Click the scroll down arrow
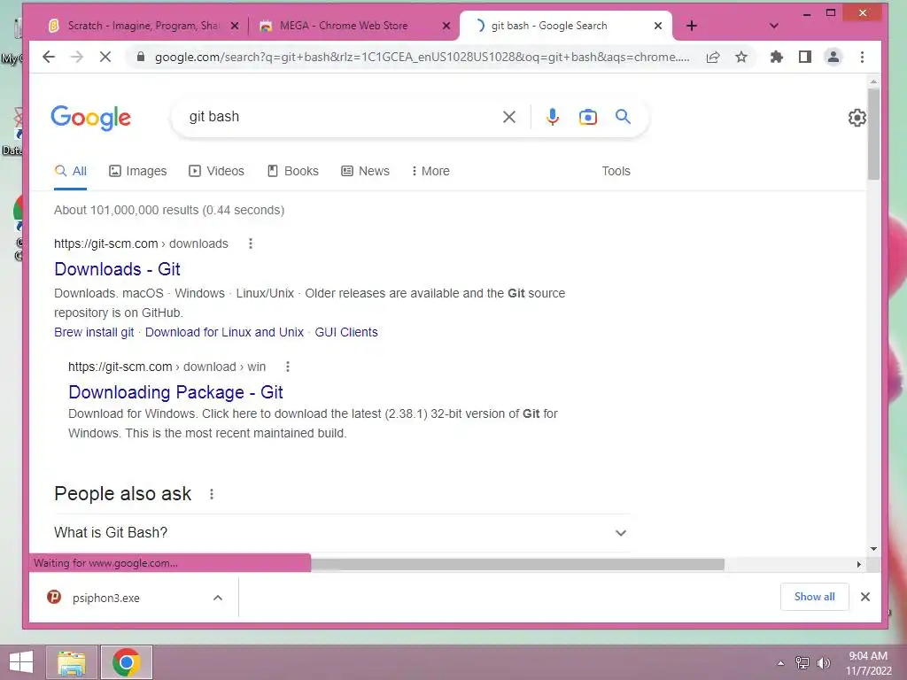The height and width of the screenshot is (680, 907). pyautogui.click(x=873, y=548)
